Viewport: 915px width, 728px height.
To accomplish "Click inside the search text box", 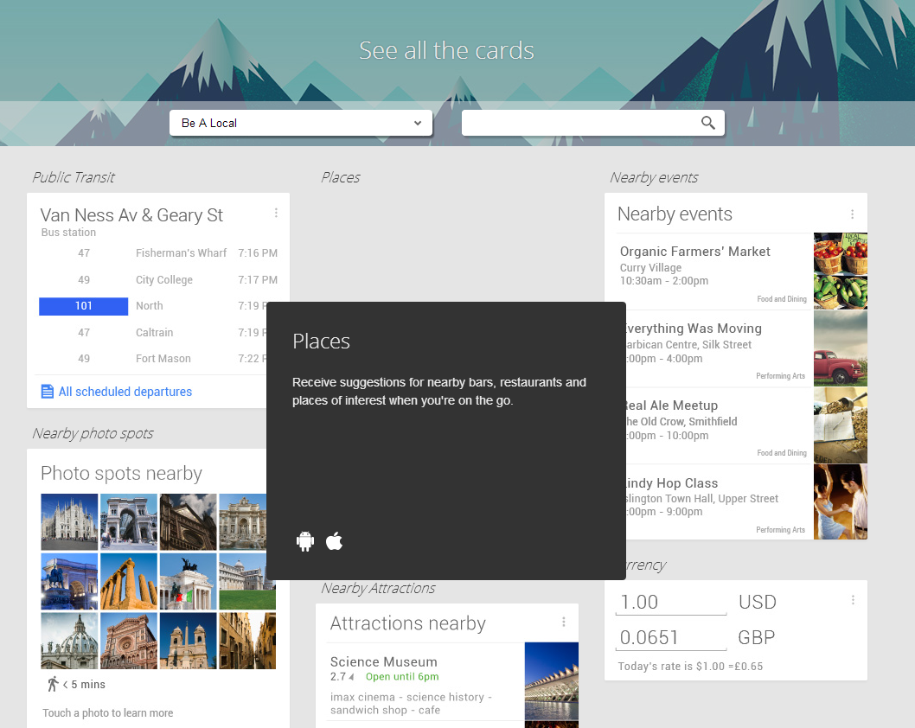I will click(x=579, y=122).
